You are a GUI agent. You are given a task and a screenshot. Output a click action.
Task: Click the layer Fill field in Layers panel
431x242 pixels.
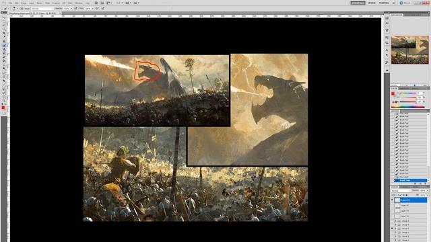click(x=422, y=195)
